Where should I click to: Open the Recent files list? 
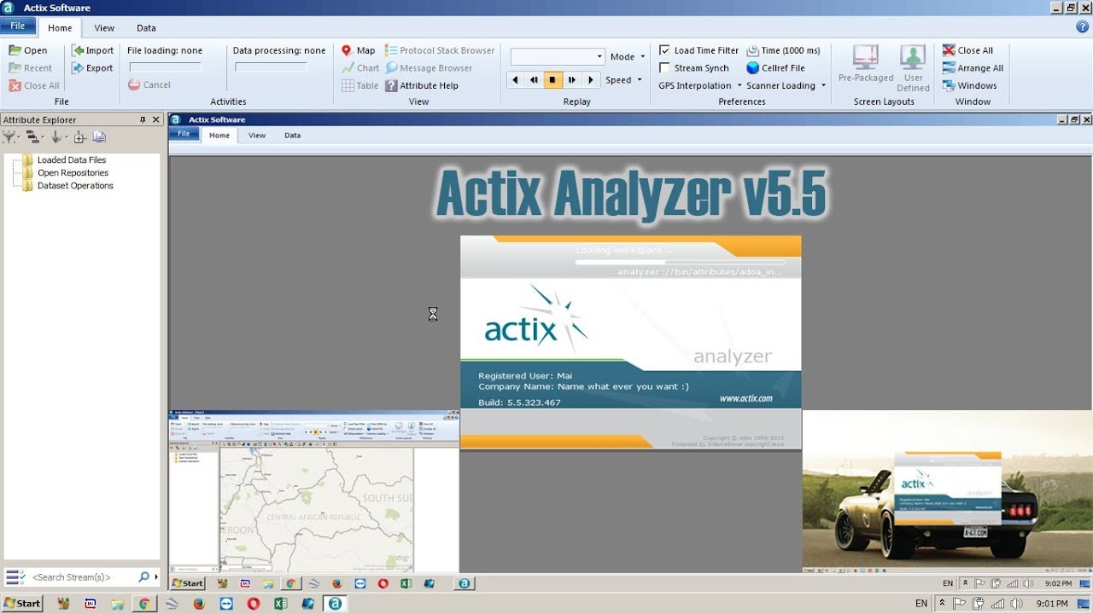click(30, 68)
